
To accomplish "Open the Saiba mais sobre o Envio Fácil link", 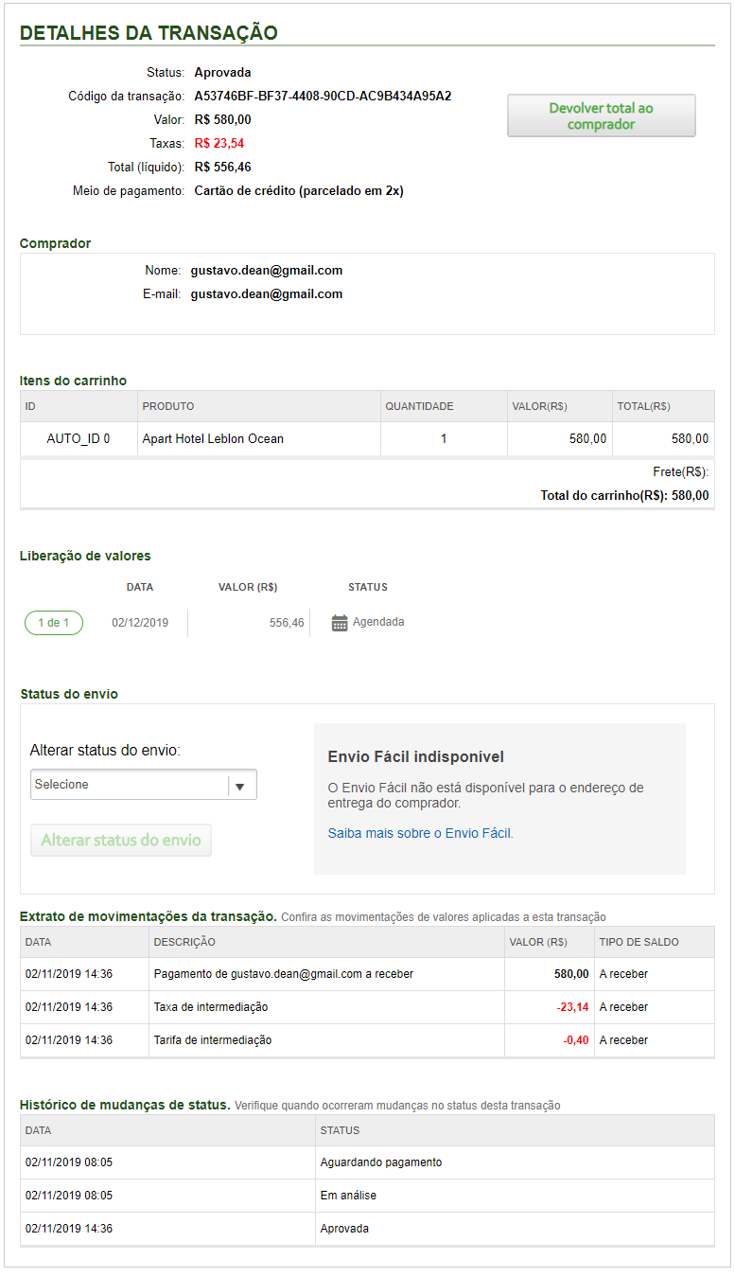I will [x=420, y=834].
